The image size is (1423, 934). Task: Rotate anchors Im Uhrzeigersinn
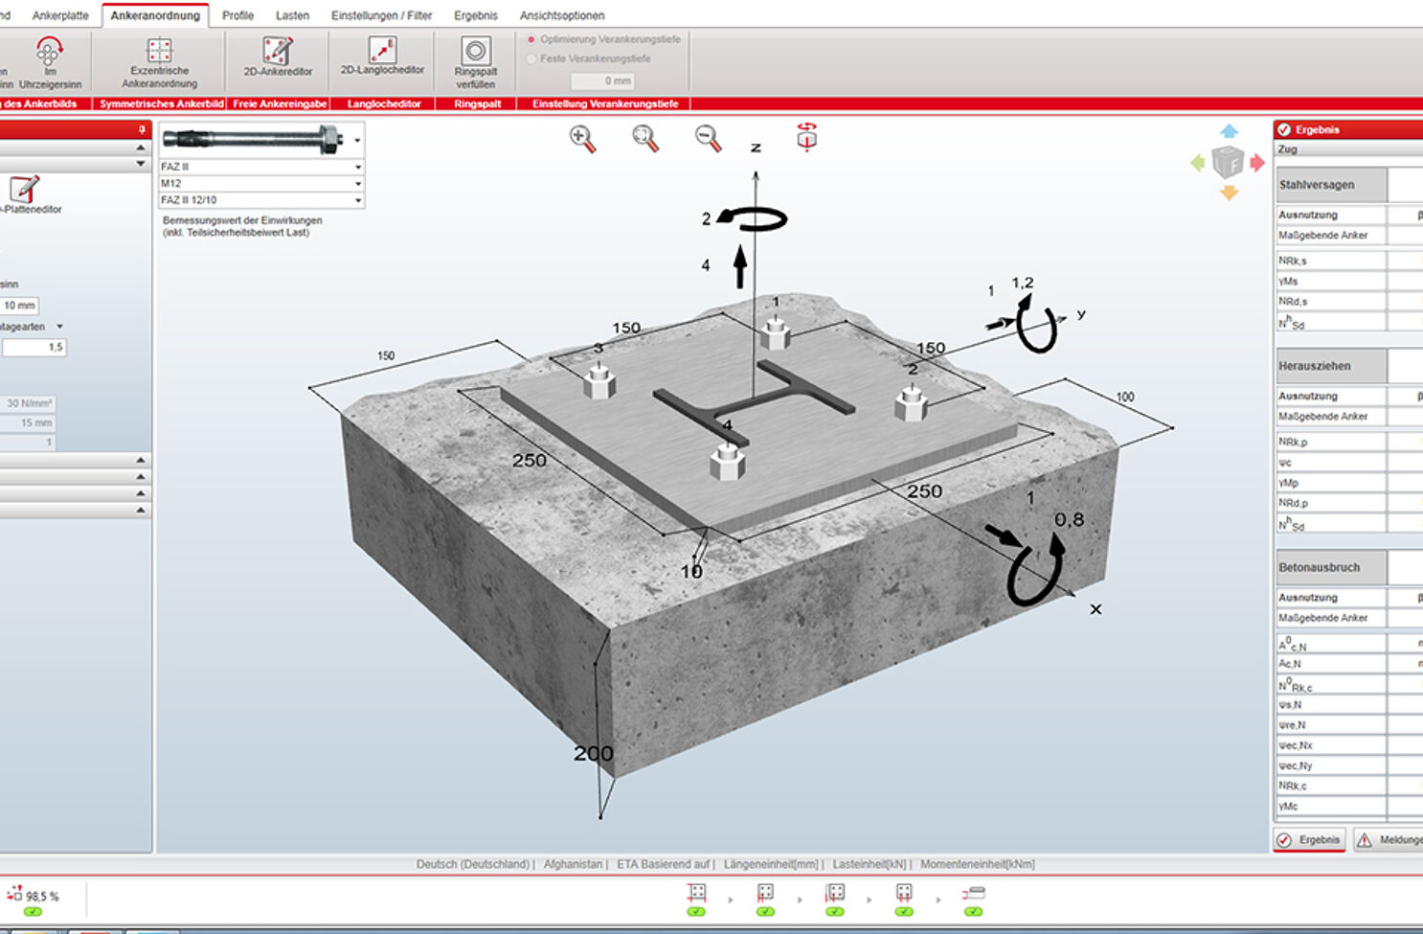(x=50, y=60)
